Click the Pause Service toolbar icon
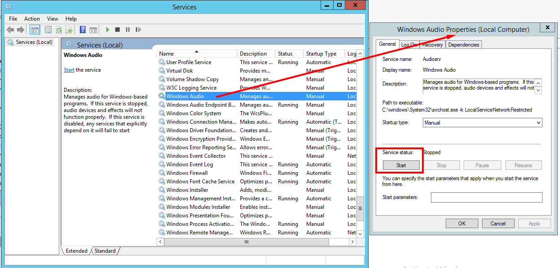Screen dimensions: 560x268 pyautogui.click(x=128, y=30)
